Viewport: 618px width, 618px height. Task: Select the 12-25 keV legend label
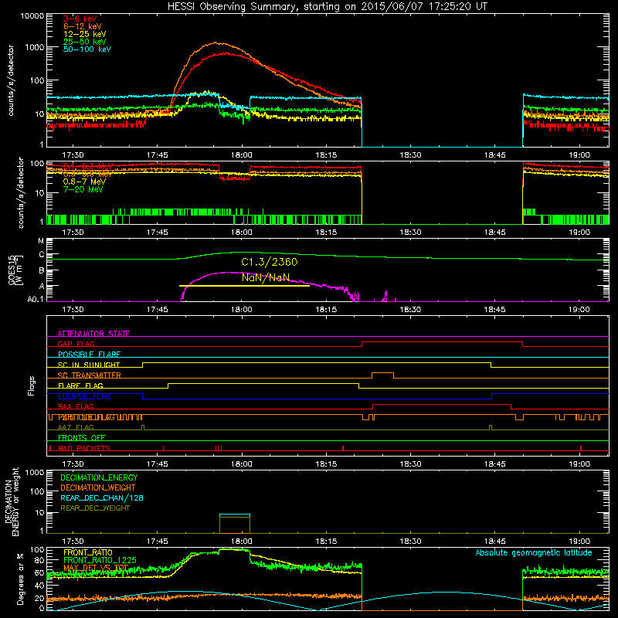point(85,34)
